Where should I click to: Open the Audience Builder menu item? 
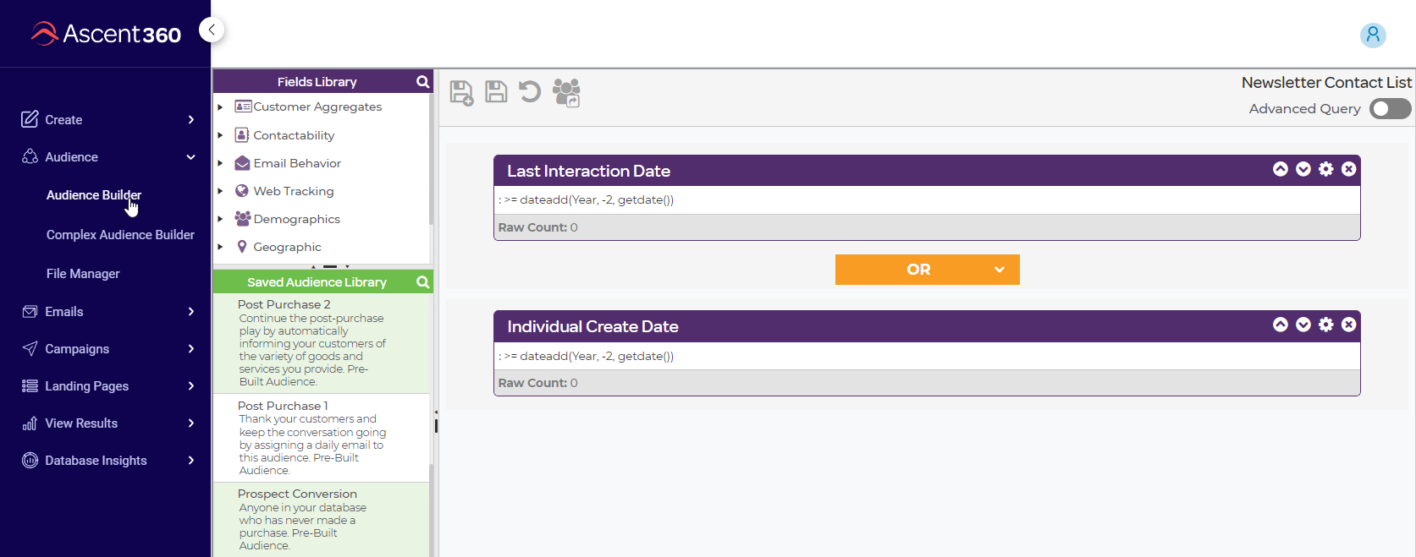(x=94, y=195)
